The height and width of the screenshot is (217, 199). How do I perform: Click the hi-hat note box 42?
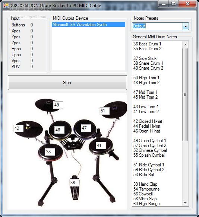(x=18, y=128)
